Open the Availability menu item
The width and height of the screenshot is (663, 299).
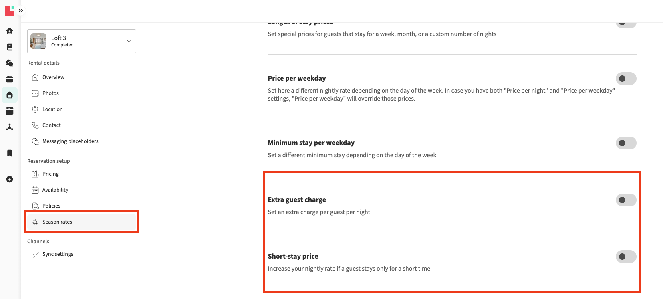coord(55,190)
